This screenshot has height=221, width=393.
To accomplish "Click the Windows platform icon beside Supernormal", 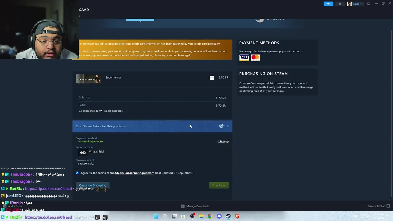I will pyautogui.click(x=212, y=78).
